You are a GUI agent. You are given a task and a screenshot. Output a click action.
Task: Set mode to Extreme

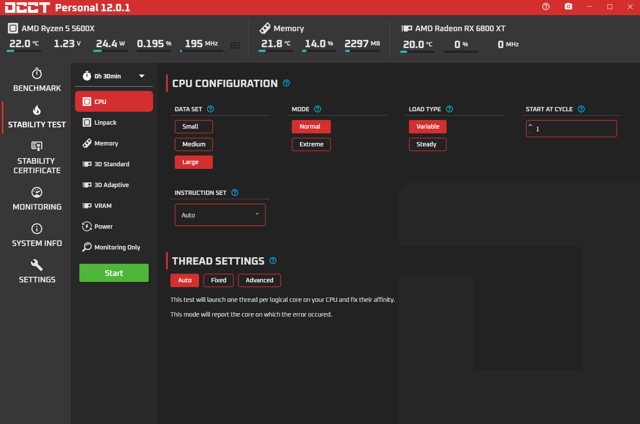tap(311, 144)
